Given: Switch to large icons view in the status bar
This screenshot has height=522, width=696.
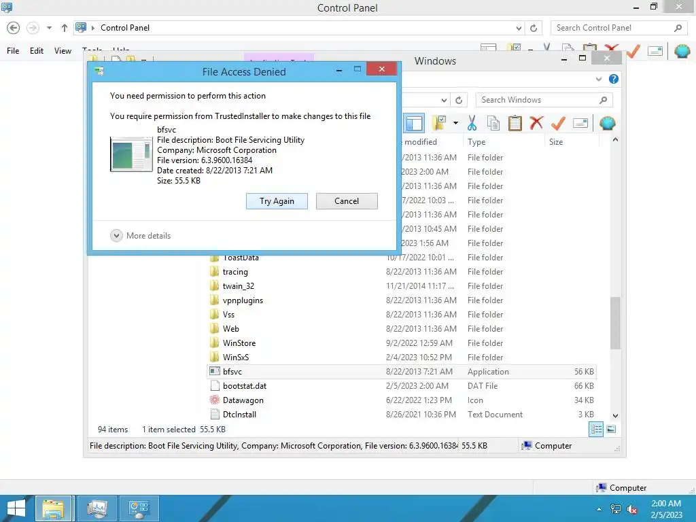Looking at the screenshot, I should (611, 430).
